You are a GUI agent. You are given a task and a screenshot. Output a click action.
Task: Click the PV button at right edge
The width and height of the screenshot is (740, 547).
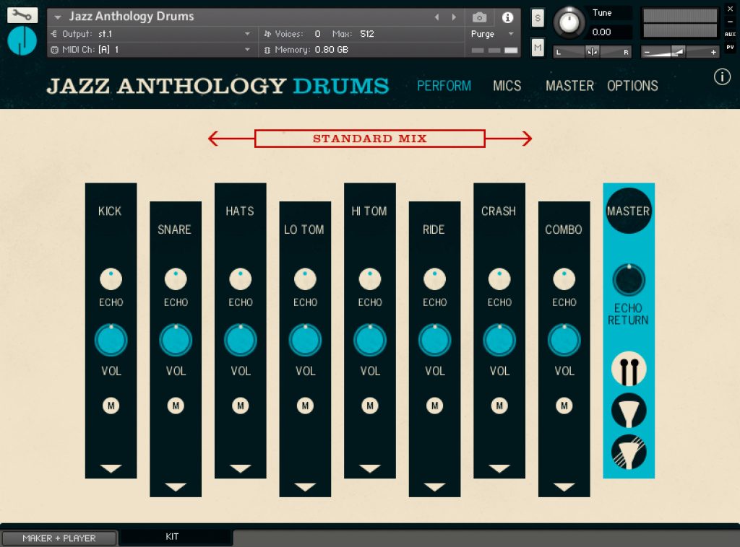coord(730,47)
